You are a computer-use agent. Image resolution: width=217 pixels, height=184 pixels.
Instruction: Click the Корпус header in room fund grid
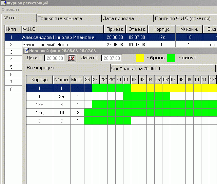pos(40,79)
